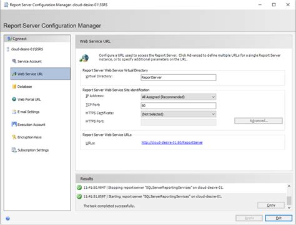This screenshot has height=225, width=296.
Task: Open the HTTPS Certificate dropdown
Action: point(179,114)
